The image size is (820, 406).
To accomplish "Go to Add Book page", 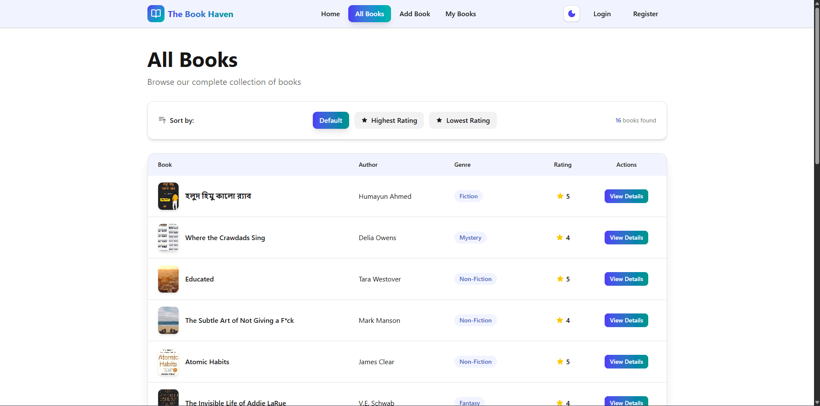I will pos(414,14).
